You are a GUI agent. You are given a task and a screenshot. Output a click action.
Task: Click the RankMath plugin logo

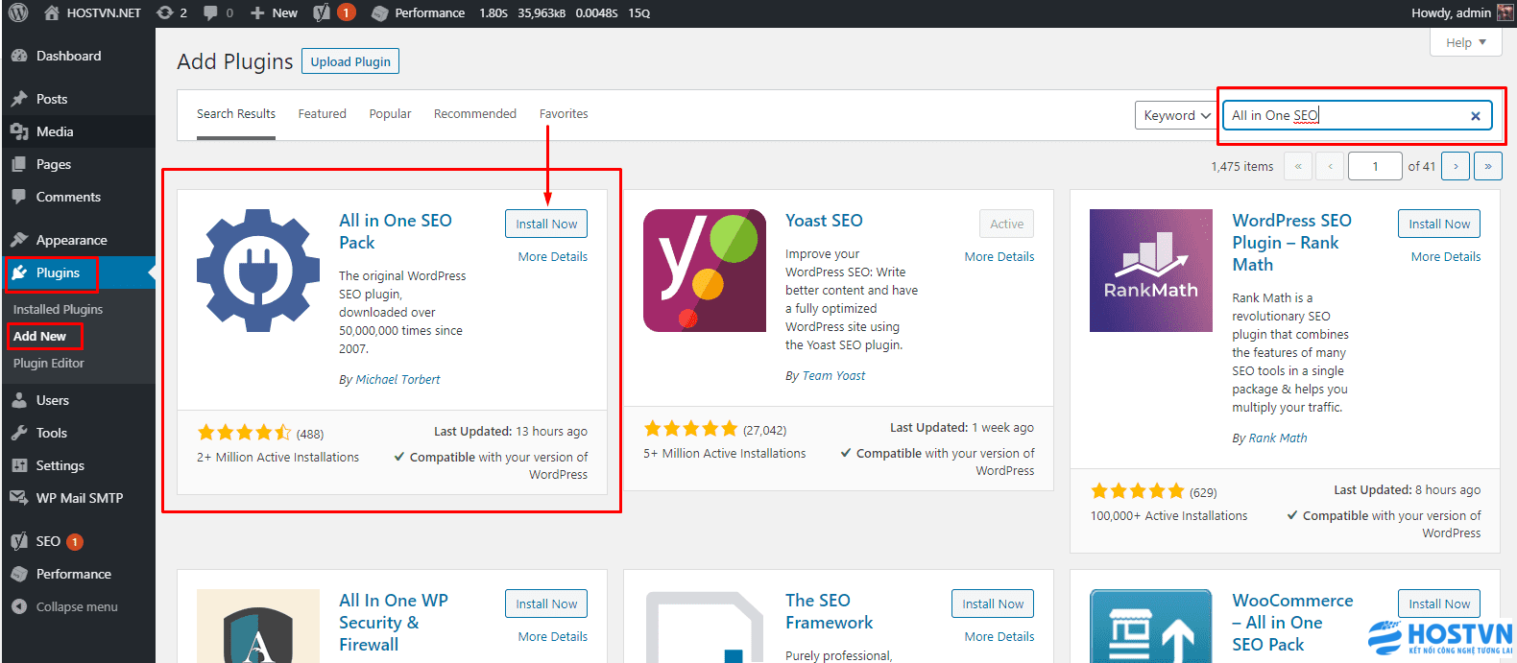tap(1151, 271)
